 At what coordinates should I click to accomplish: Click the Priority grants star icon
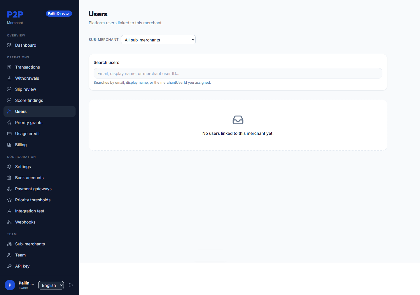[9, 123]
